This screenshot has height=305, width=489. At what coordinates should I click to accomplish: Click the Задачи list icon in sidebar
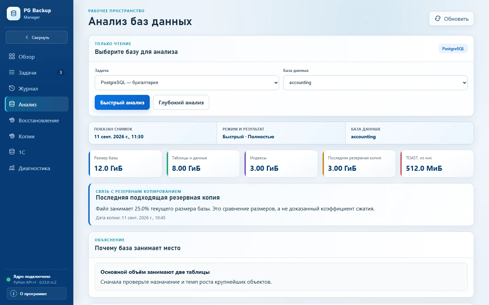(12, 72)
